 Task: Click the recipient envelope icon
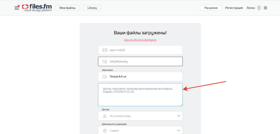(105, 61)
